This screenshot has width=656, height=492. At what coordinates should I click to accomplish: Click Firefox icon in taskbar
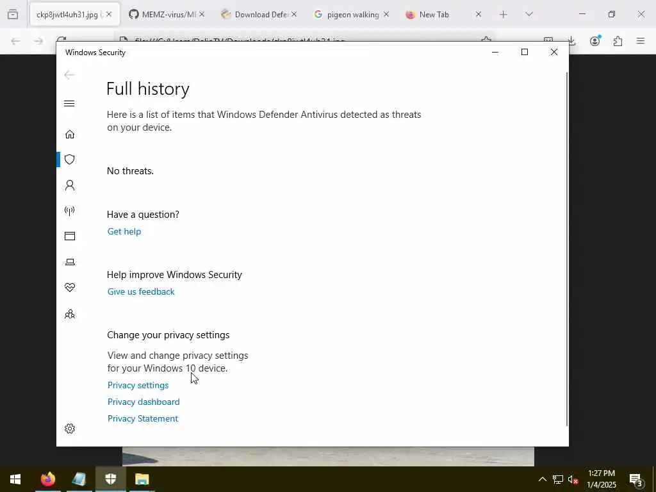(x=47, y=479)
